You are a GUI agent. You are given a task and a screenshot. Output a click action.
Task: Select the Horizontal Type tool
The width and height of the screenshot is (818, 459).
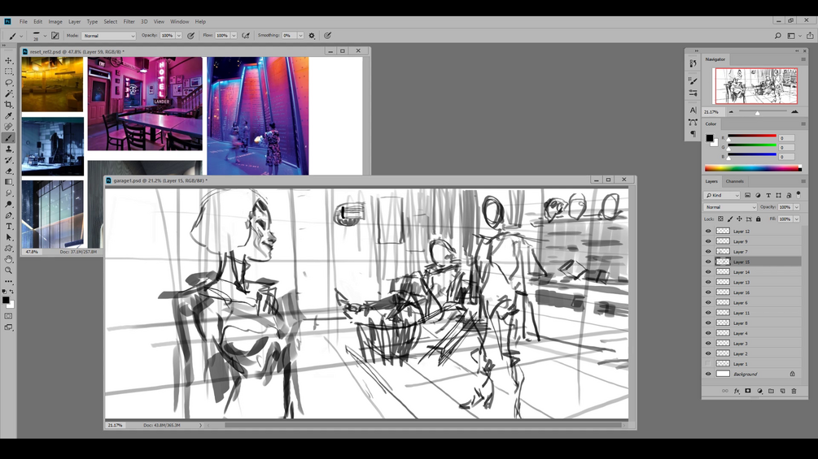(x=9, y=226)
